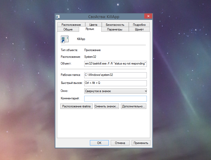Viewport: 211px width, 160px height.
Task: Click the Отмена button
Action: [120, 143]
